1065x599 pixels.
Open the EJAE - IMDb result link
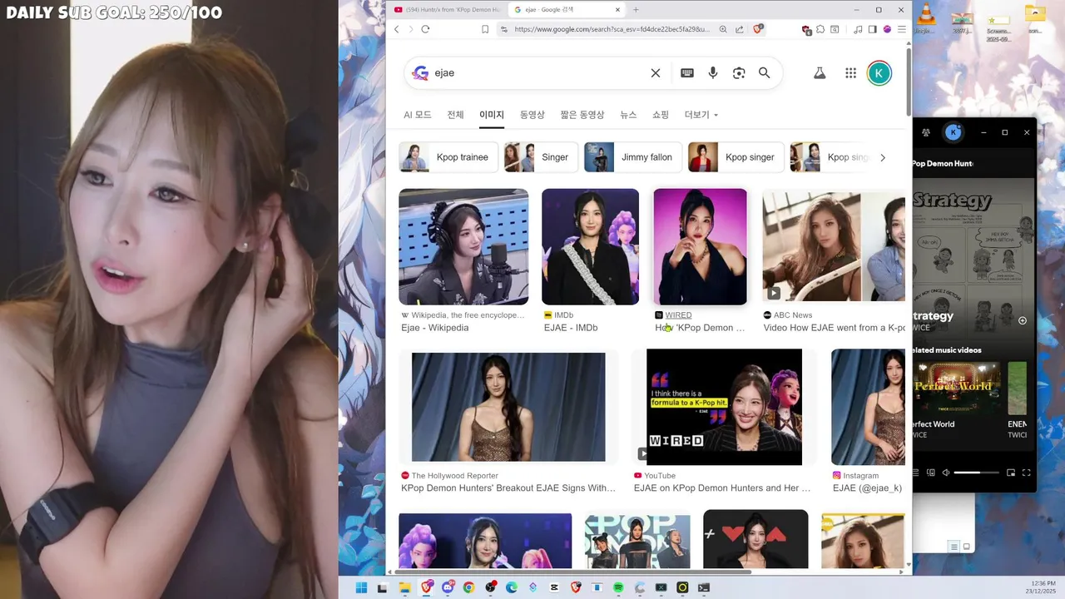(x=571, y=328)
